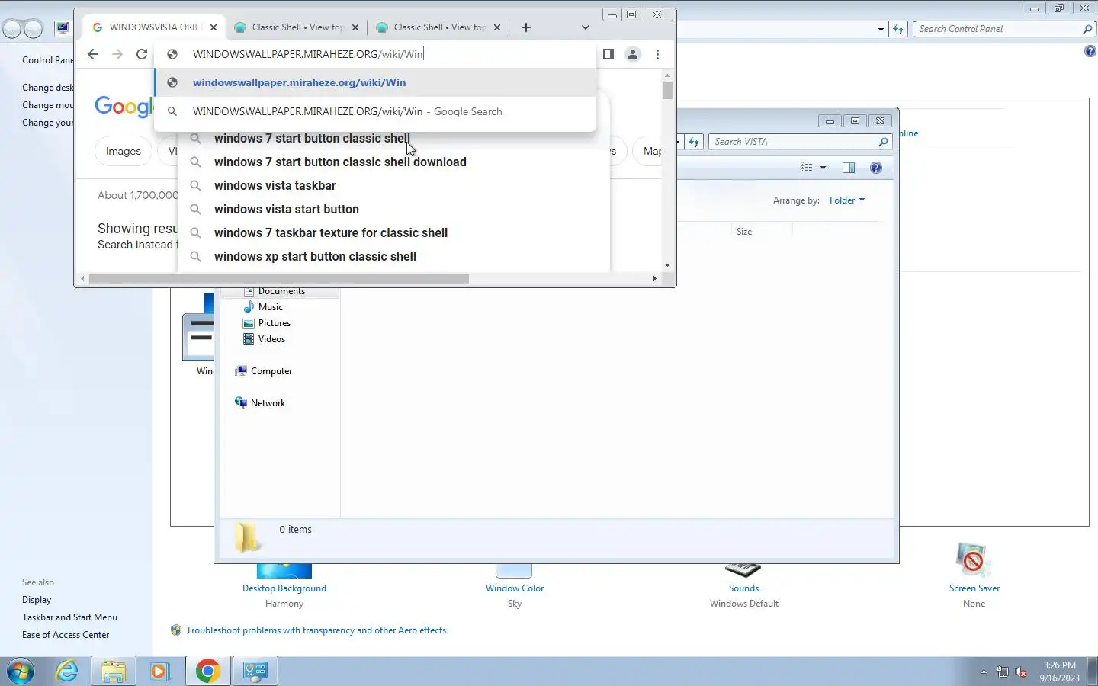Screen dimensions: 1098x686
Task: Click Chrome's horizontal scrollbar thumb
Action: 279,278
